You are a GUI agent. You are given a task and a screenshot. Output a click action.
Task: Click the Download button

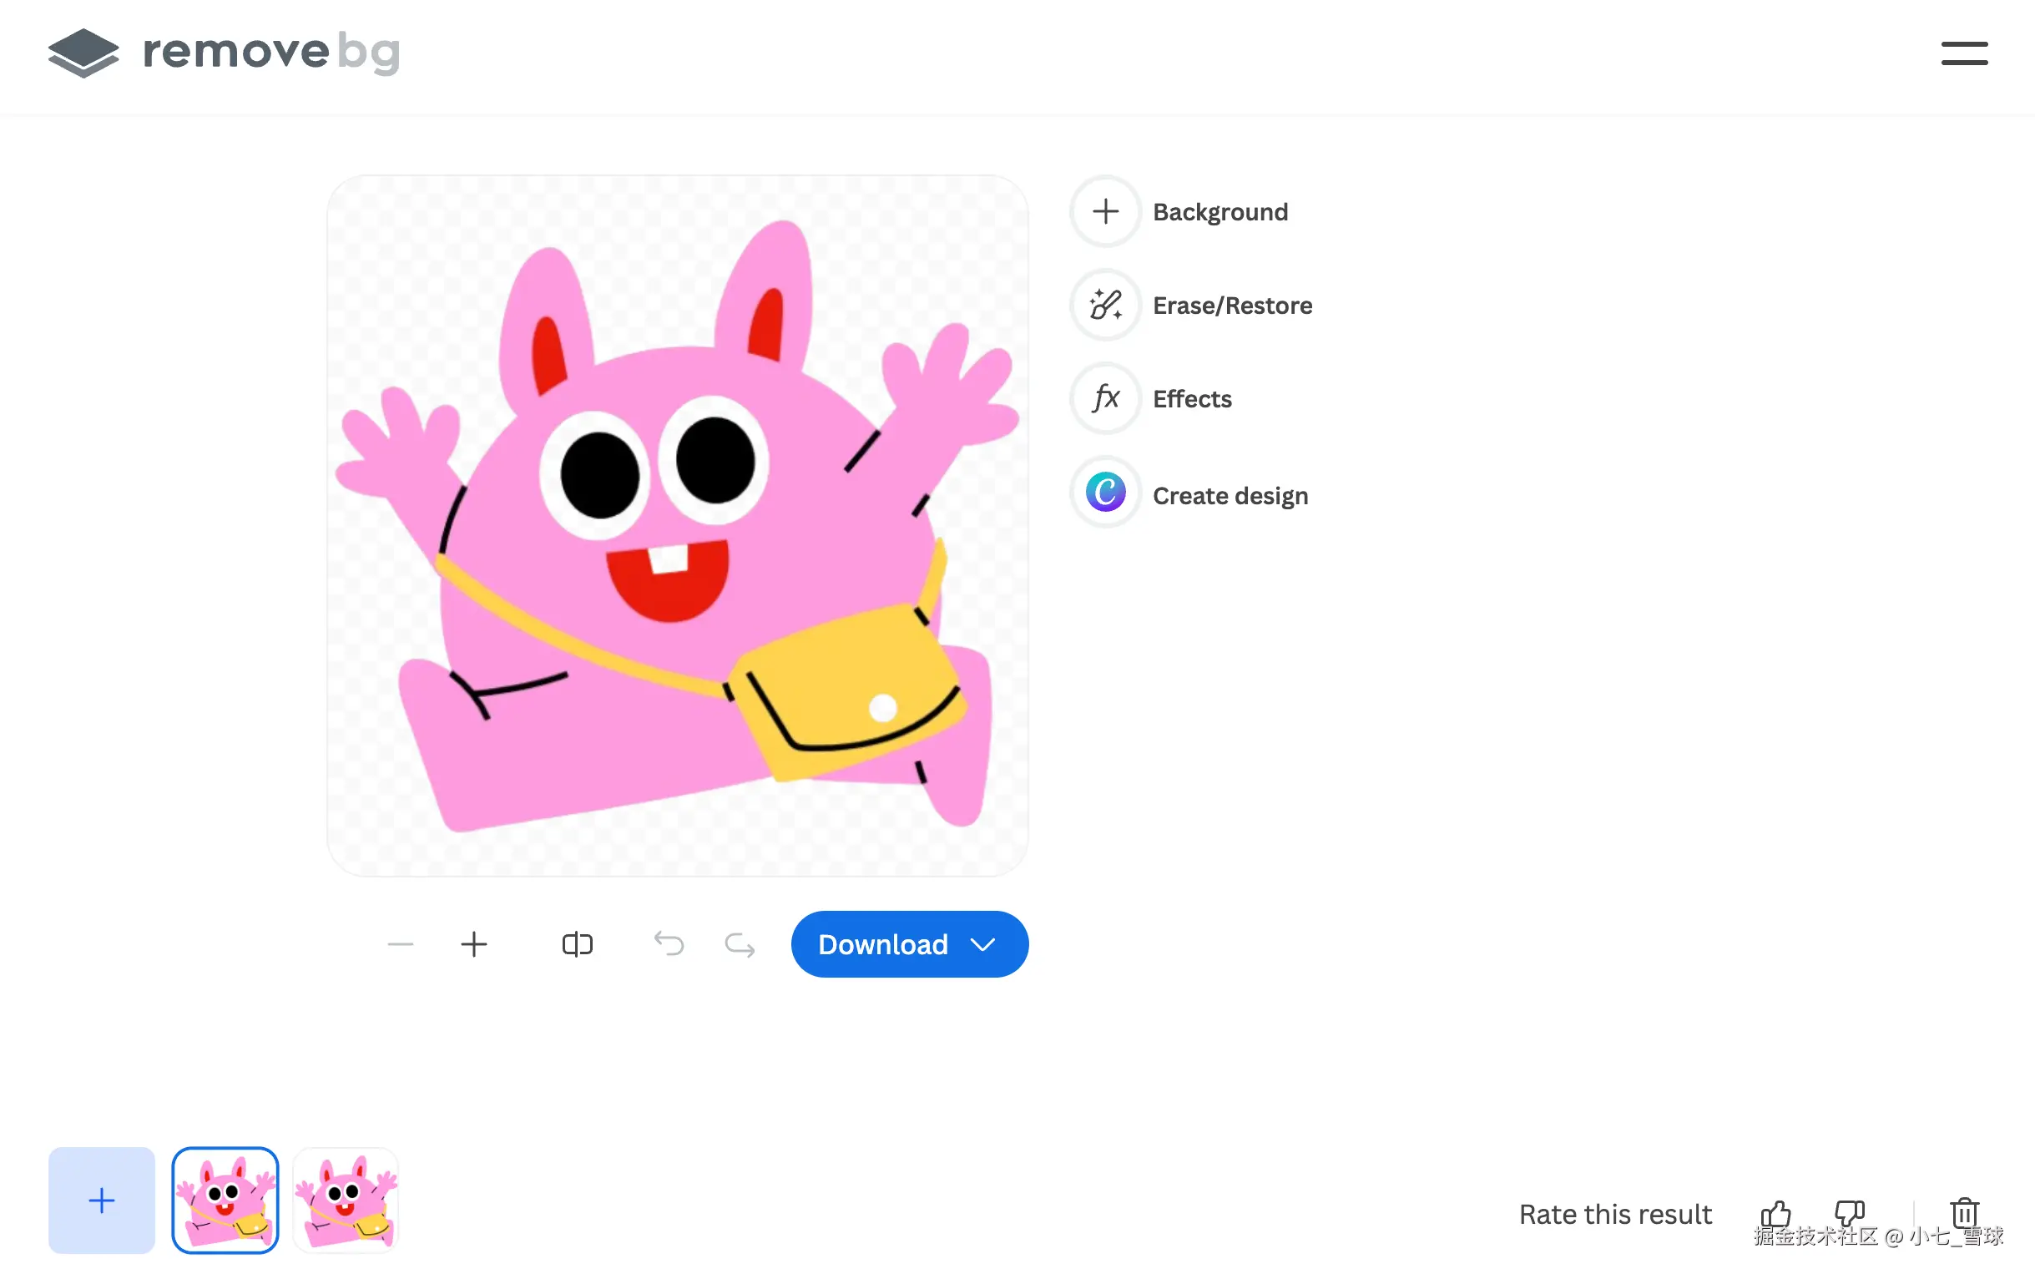(882, 944)
